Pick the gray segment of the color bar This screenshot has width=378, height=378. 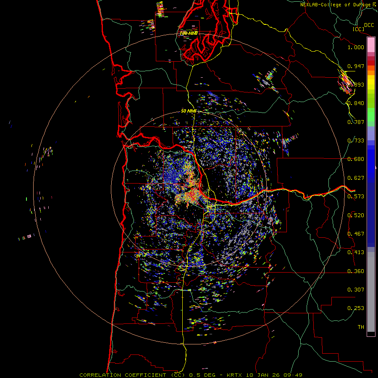pyautogui.click(x=371, y=292)
